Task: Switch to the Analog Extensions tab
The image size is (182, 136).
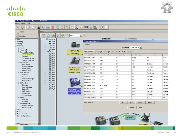Action: pos(128,52)
